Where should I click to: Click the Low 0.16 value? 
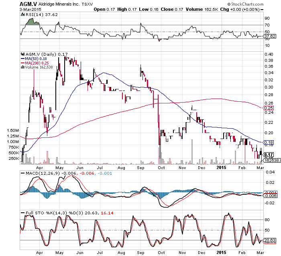click(149, 10)
